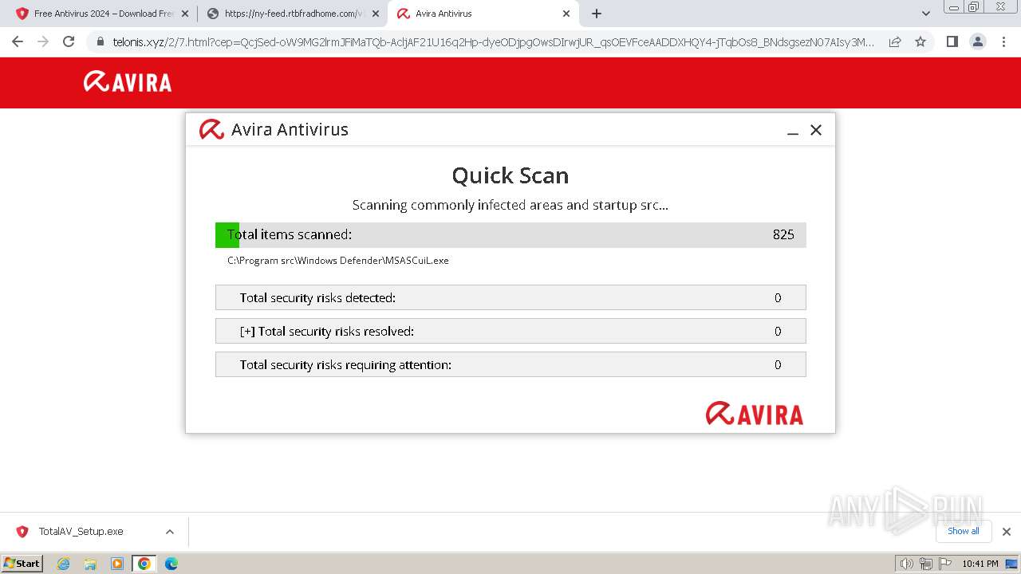Click the green scan progress bar

(x=227, y=234)
